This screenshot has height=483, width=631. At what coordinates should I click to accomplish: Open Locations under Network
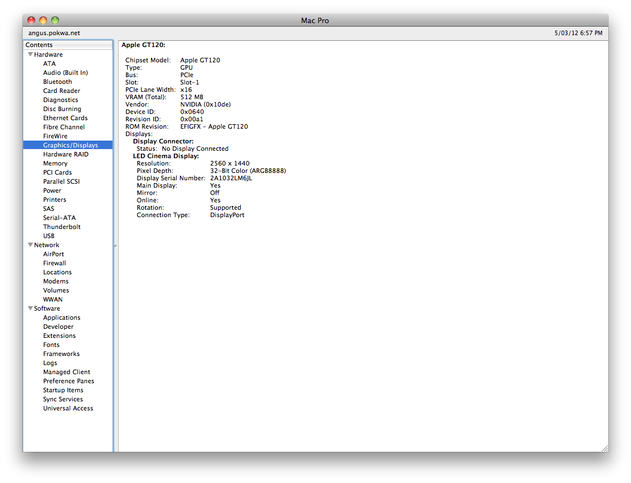coord(57,273)
